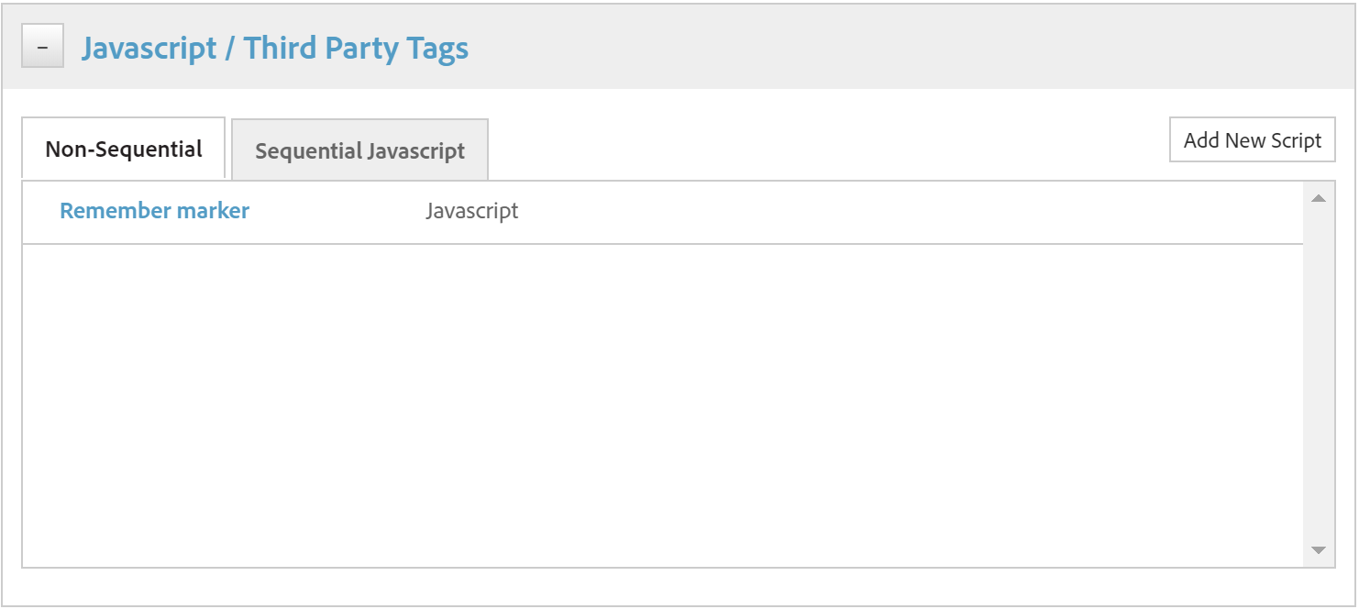Click the minus icon in the header

[42, 46]
